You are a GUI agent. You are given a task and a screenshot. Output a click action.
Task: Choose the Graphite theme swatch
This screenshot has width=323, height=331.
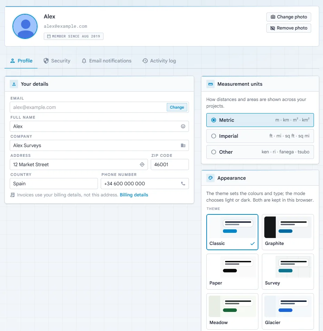click(288, 232)
